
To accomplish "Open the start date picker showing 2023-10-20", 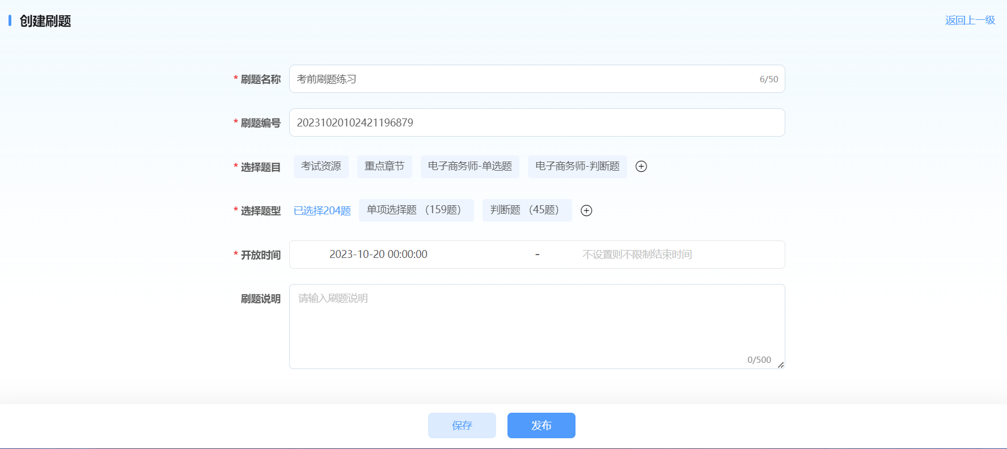I will tap(378, 255).
